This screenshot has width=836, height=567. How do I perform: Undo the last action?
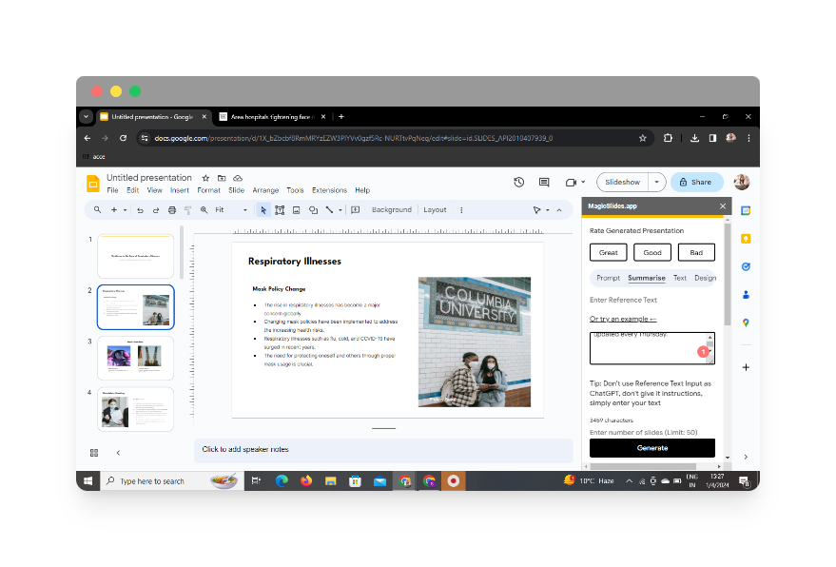click(140, 210)
